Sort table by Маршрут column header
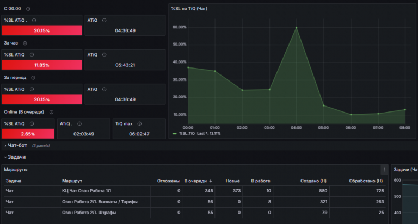Screen dimensions: 418x224 click(x=72, y=181)
